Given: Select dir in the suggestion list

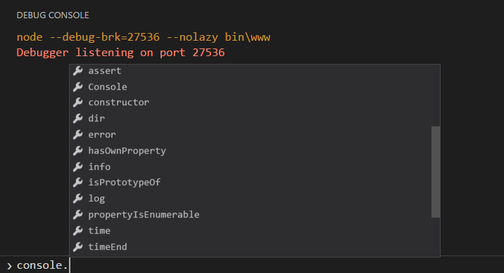Looking at the screenshot, I should click(251, 119).
